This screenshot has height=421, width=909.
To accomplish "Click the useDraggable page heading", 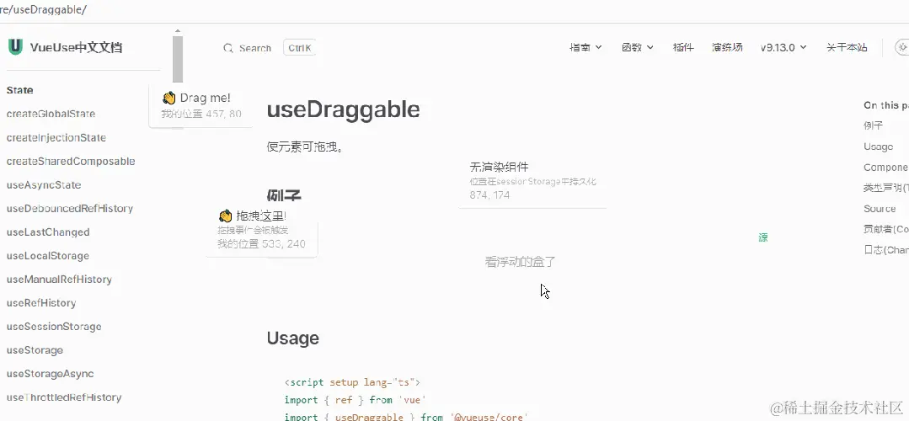I will coord(343,109).
